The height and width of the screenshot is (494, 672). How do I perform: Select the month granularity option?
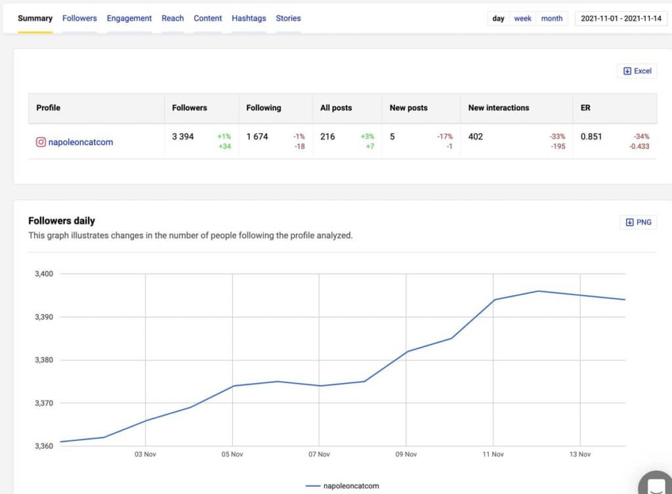pos(551,18)
